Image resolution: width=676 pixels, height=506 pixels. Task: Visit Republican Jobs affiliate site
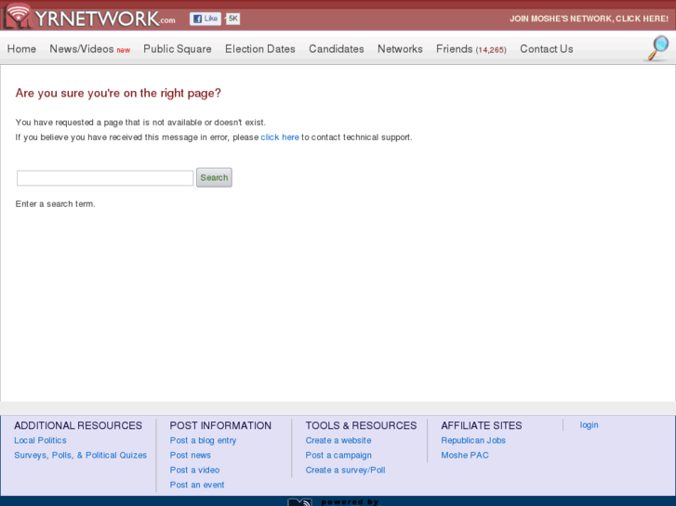(x=473, y=440)
